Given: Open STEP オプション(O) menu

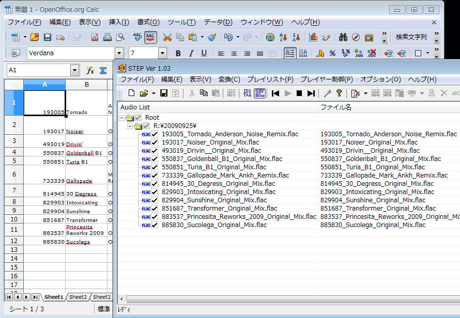Looking at the screenshot, I should pos(380,79).
